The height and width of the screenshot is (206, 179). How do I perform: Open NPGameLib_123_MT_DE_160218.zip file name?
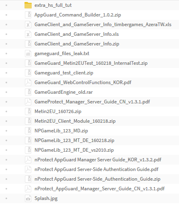pyautogui.click(x=74, y=140)
